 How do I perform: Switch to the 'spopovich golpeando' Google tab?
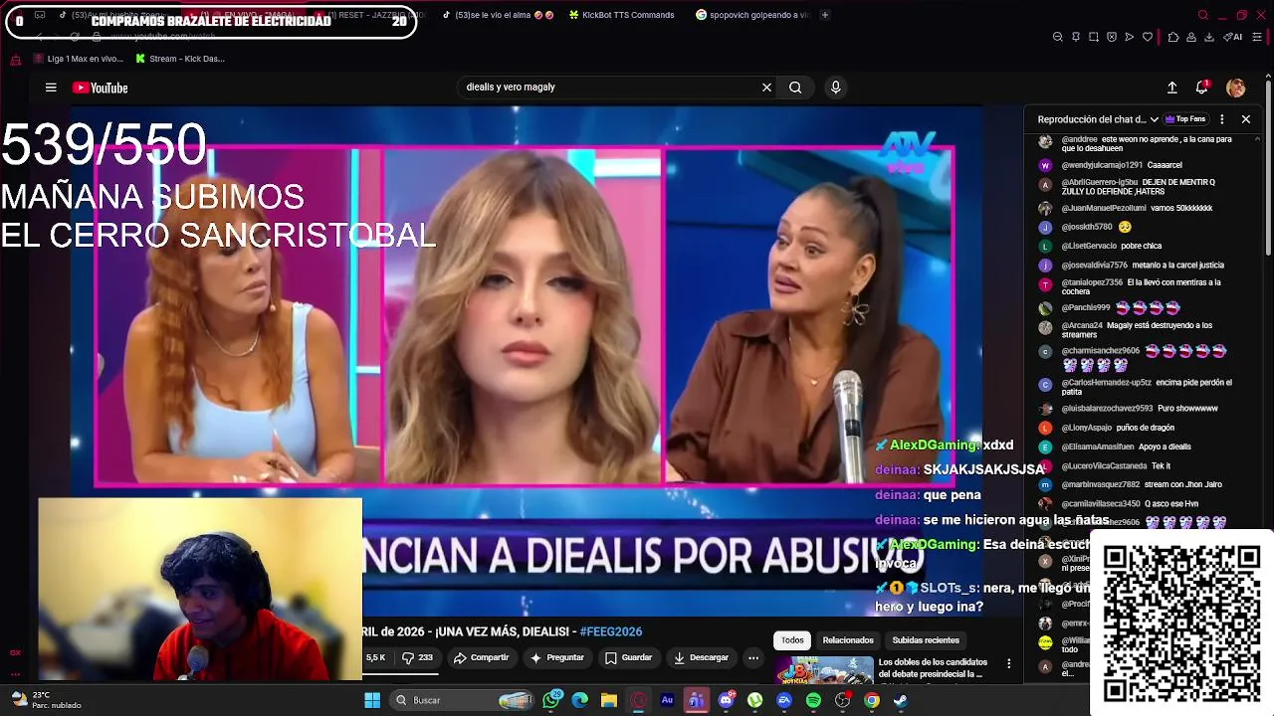751,15
